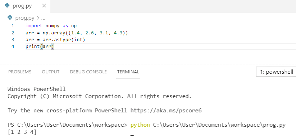296x136 pixels.
Task: Open the 1: powershell terminal dropdown
Action: [276, 72]
